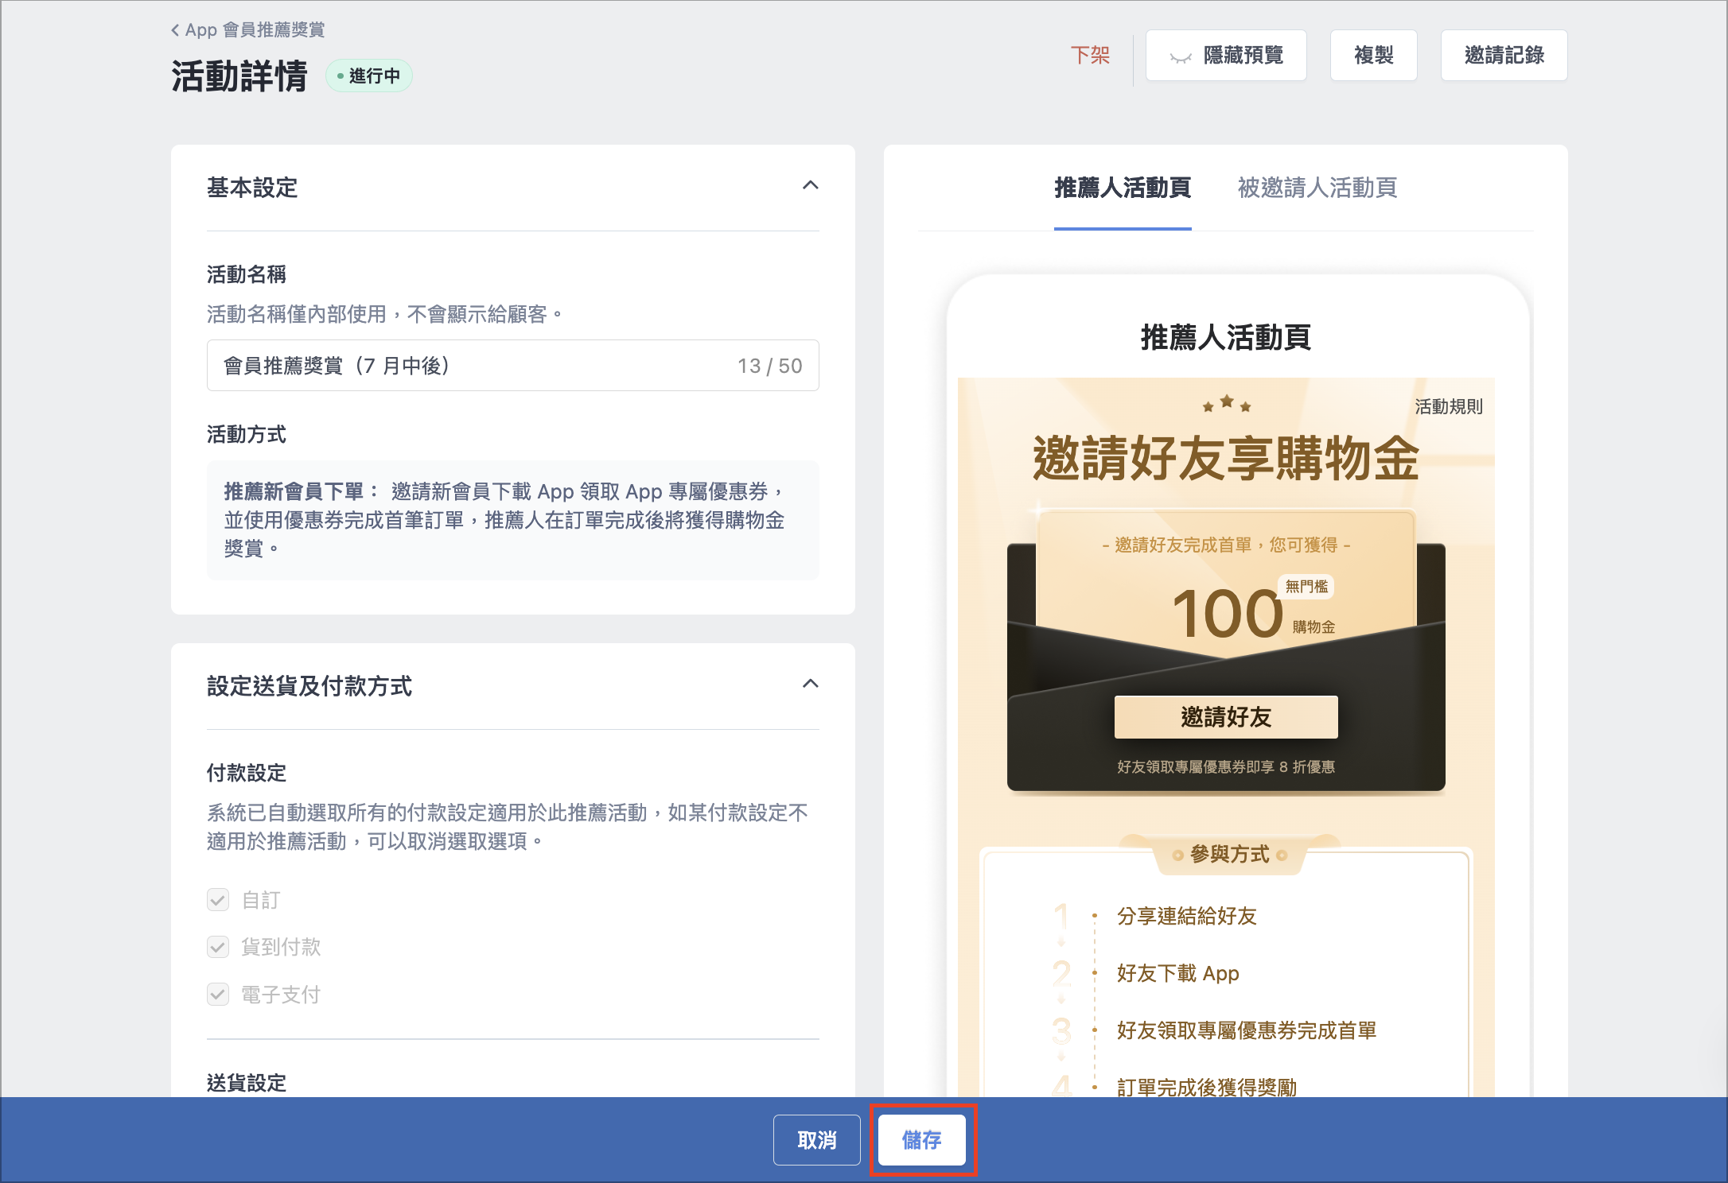Screen dimensions: 1728x1183
Task: Click step 訂單完成後獲得獎勵
Action: [x=1206, y=1086]
